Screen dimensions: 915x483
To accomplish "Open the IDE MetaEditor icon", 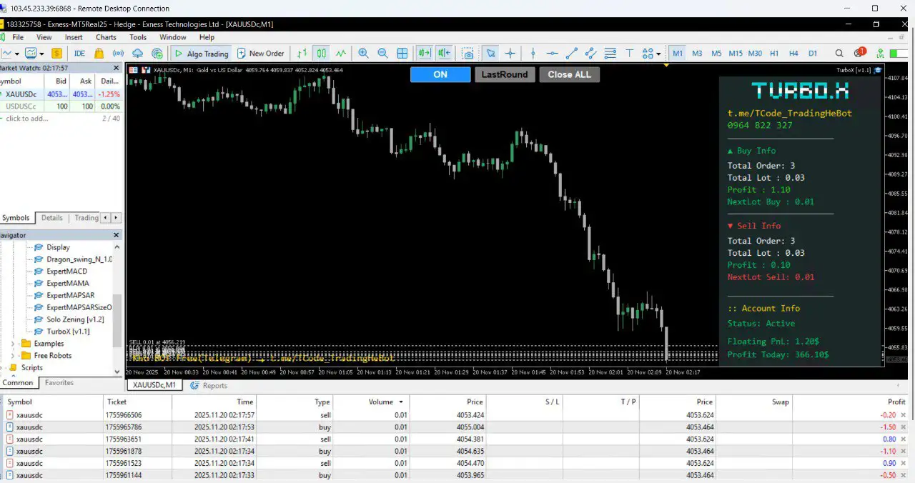I will pos(79,54).
